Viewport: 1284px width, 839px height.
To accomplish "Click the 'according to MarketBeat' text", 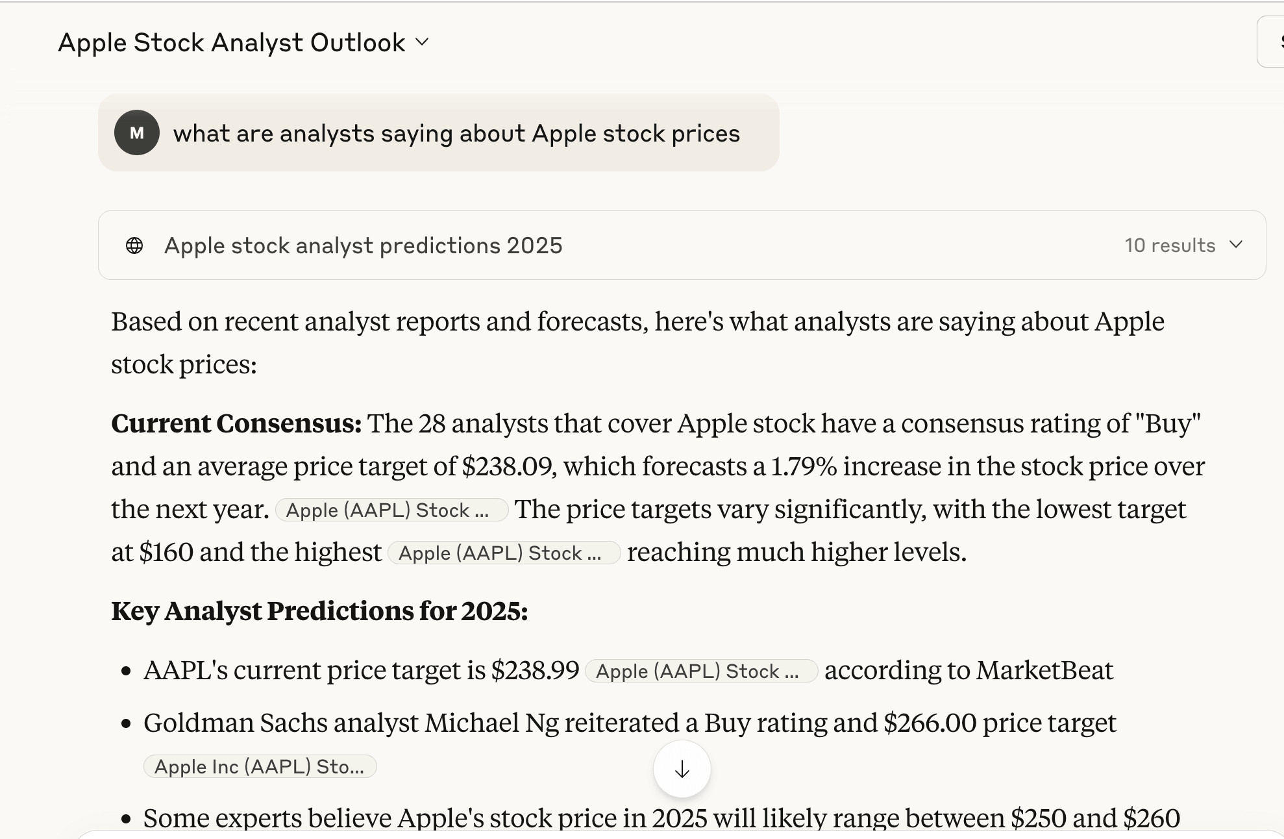I will click(x=969, y=670).
